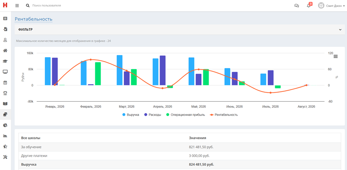
Task: Open chart context menu hamburger
Action: pyautogui.click(x=336, y=56)
